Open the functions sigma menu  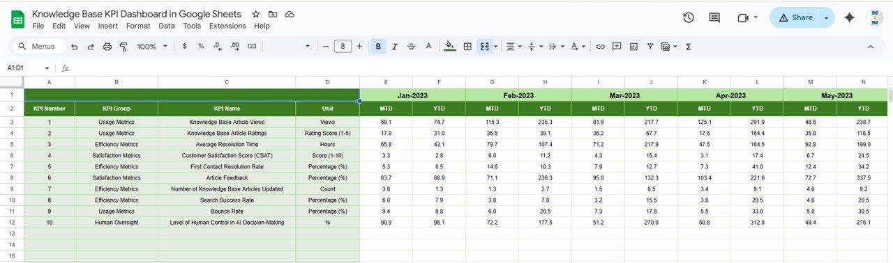689,47
